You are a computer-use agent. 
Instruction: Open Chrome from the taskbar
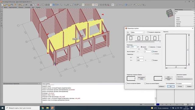pos(43,108)
